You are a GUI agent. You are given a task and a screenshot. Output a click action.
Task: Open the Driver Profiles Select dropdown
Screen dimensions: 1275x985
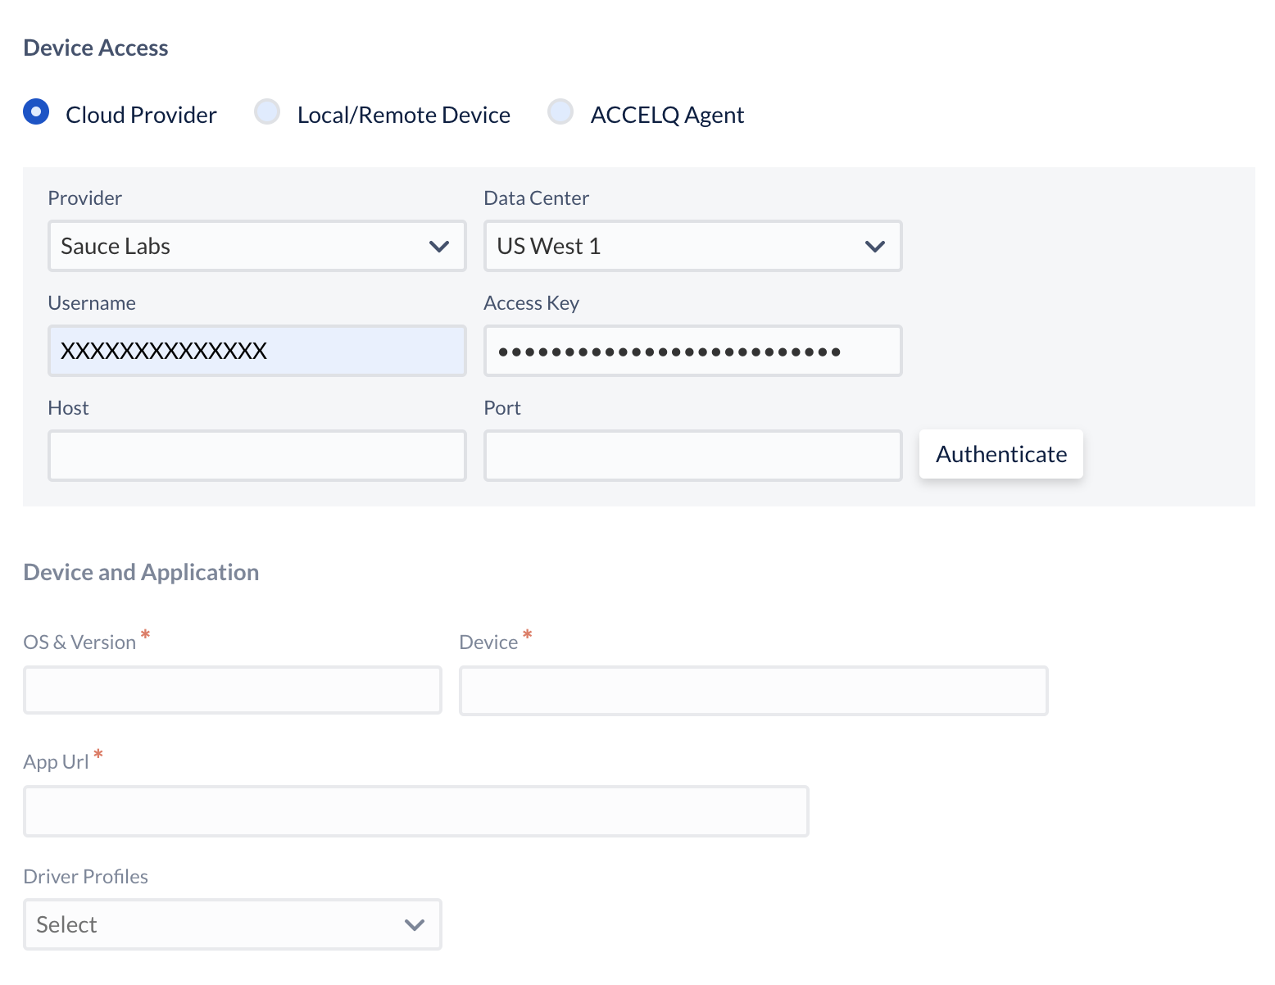[x=233, y=924]
